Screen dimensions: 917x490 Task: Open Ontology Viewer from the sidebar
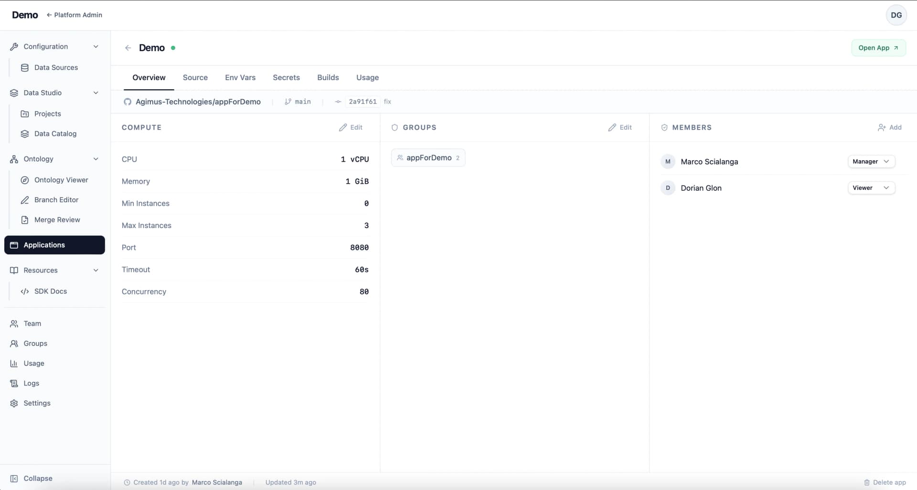[62, 180]
